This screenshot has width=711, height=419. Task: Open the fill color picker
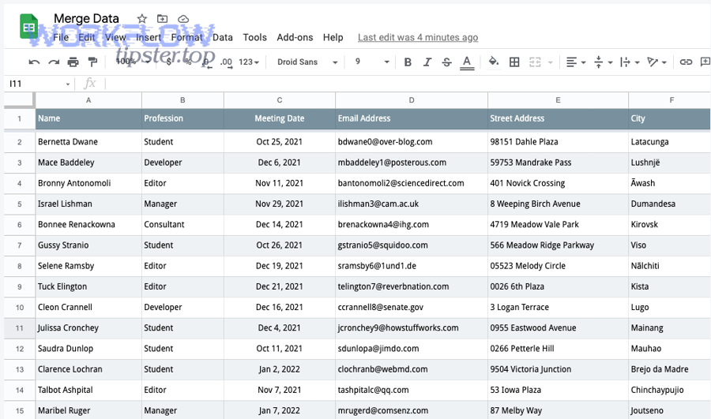coord(494,62)
